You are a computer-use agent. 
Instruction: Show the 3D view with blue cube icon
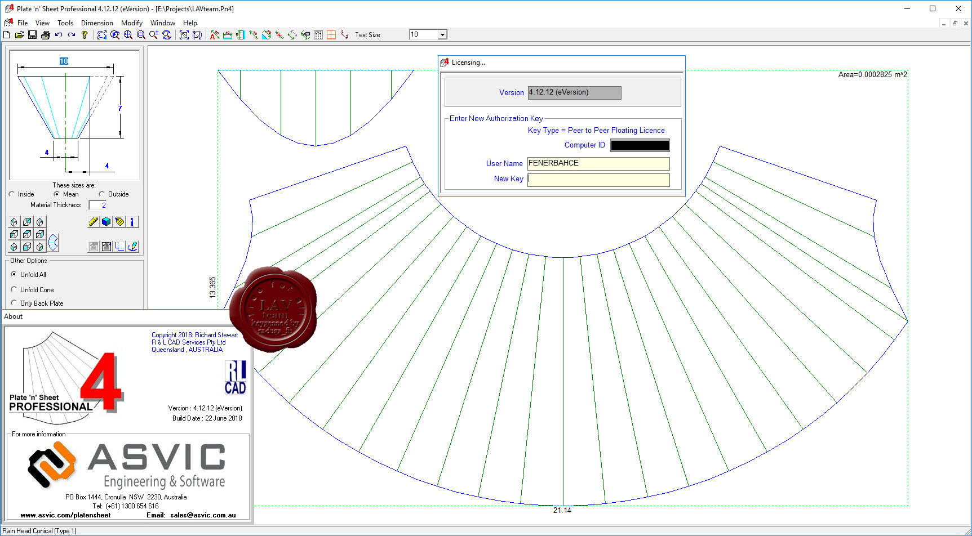106,222
